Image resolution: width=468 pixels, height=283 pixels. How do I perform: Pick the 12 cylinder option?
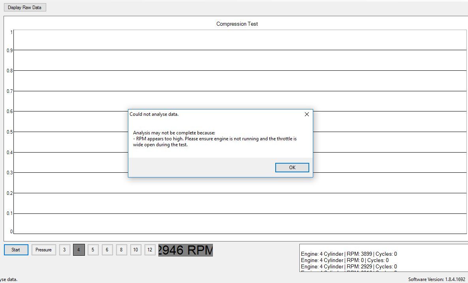tap(150, 250)
